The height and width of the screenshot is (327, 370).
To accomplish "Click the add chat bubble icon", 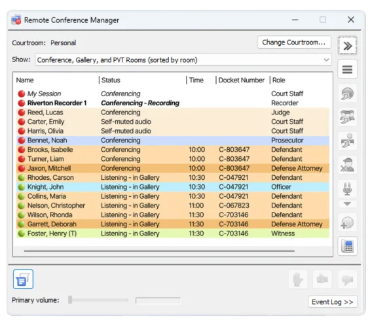I will 347,223.
